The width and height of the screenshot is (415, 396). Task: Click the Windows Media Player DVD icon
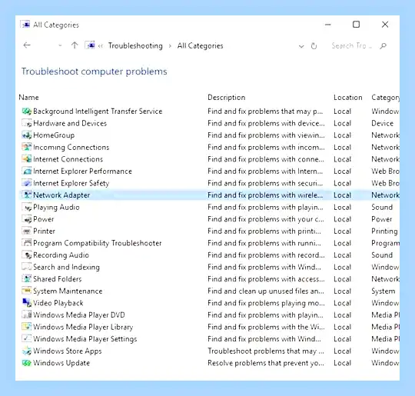(27, 314)
